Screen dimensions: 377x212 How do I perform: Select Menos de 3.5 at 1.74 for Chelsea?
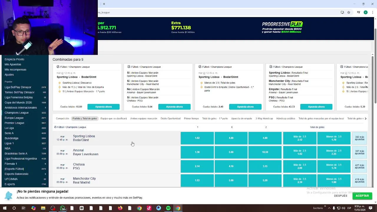pyautogui.click(x=334, y=166)
